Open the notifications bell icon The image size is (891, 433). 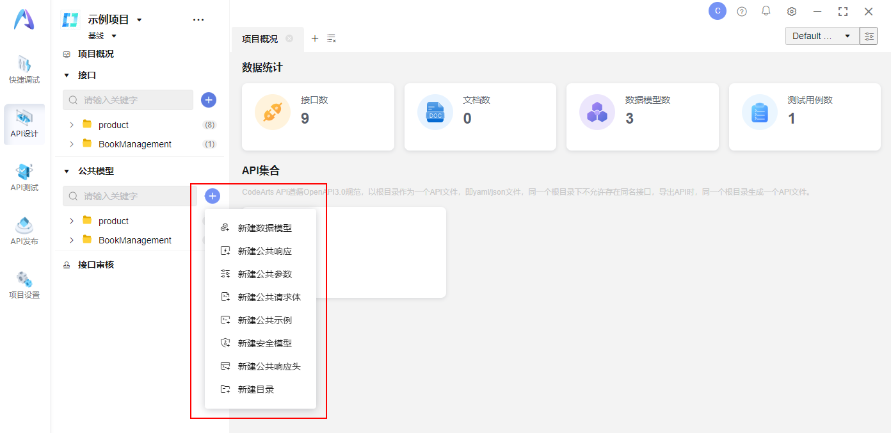point(766,11)
